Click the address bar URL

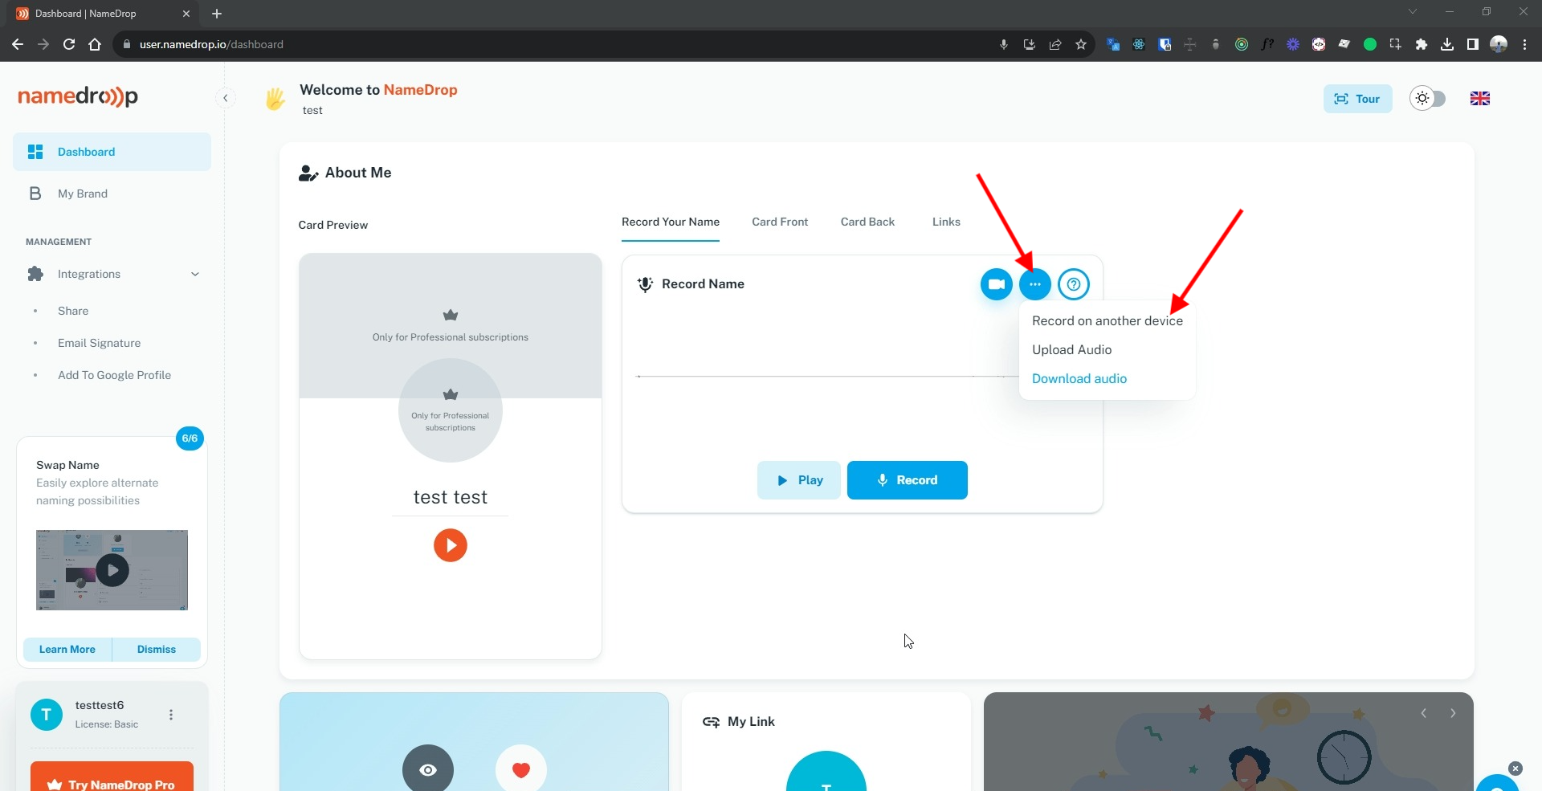click(x=211, y=44)
